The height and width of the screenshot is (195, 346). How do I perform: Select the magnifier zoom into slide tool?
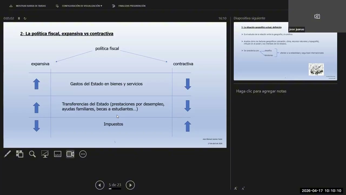coord(32,154)
